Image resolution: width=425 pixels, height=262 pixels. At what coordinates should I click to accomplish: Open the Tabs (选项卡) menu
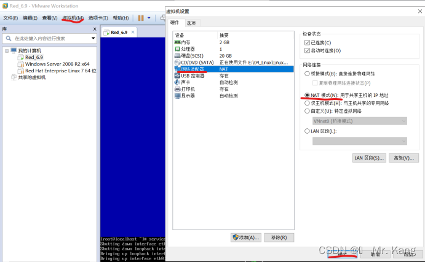pos(98,18)
